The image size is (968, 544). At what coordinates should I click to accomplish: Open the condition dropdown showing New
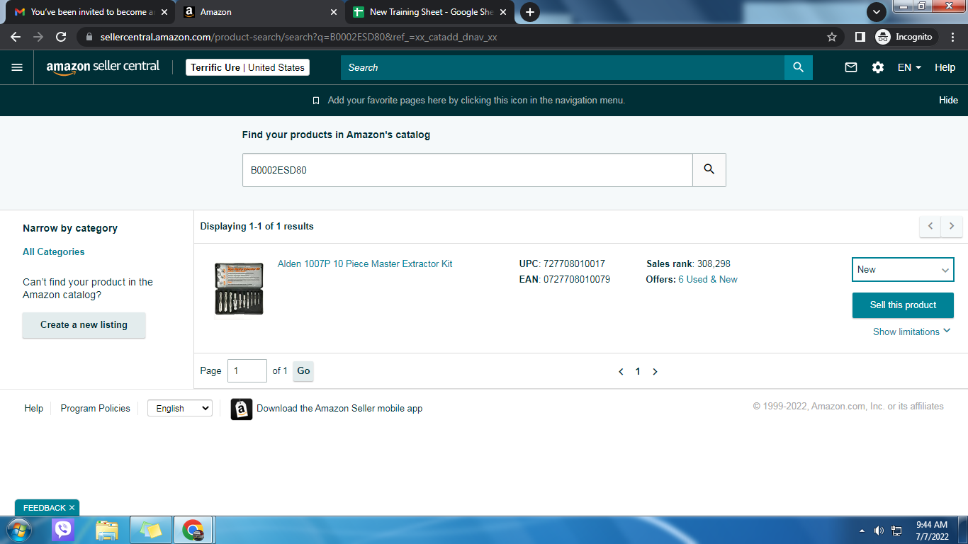point(903,270)
